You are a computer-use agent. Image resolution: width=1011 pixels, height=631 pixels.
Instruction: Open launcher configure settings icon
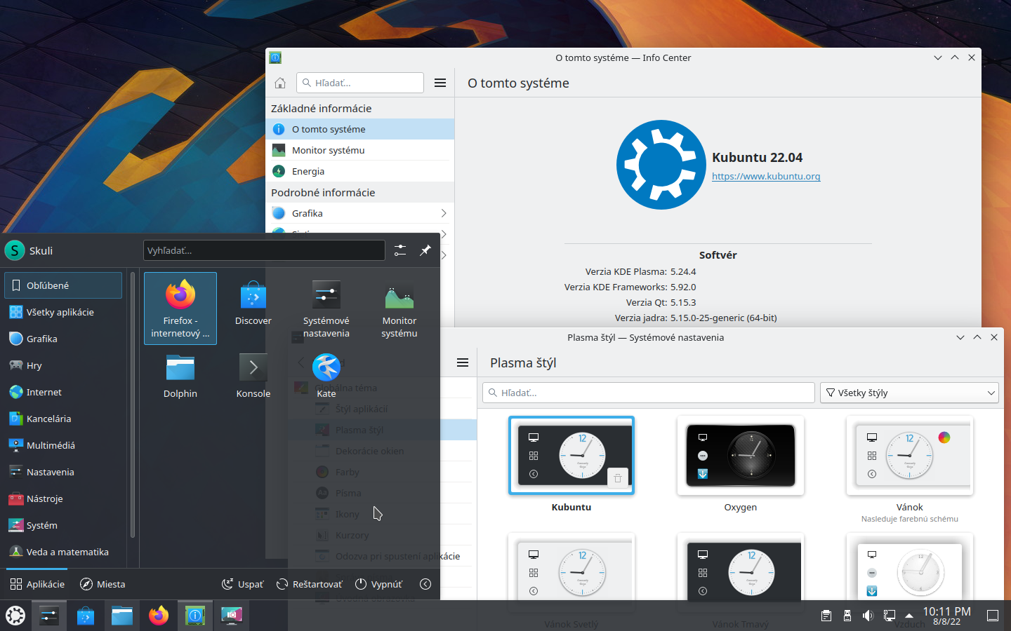pyautogui.click(x=400, y=250)
